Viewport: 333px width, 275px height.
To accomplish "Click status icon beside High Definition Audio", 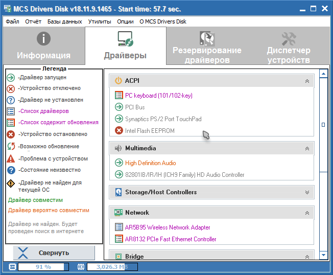I will [x=119, y=163].
